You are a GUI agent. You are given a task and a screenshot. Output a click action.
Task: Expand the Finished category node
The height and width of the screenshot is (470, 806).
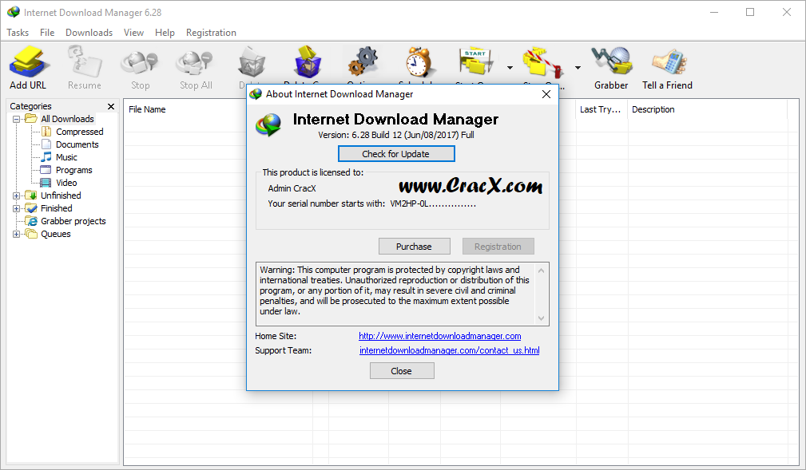tap(17, 208)
